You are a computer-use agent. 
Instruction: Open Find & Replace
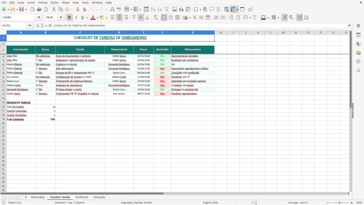(112, 9)
